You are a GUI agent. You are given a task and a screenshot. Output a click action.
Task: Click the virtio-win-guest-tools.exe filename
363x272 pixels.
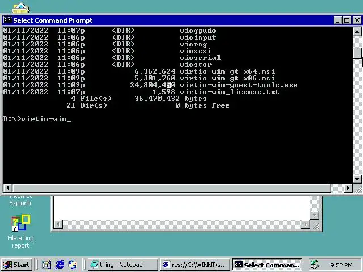(239, 85)
